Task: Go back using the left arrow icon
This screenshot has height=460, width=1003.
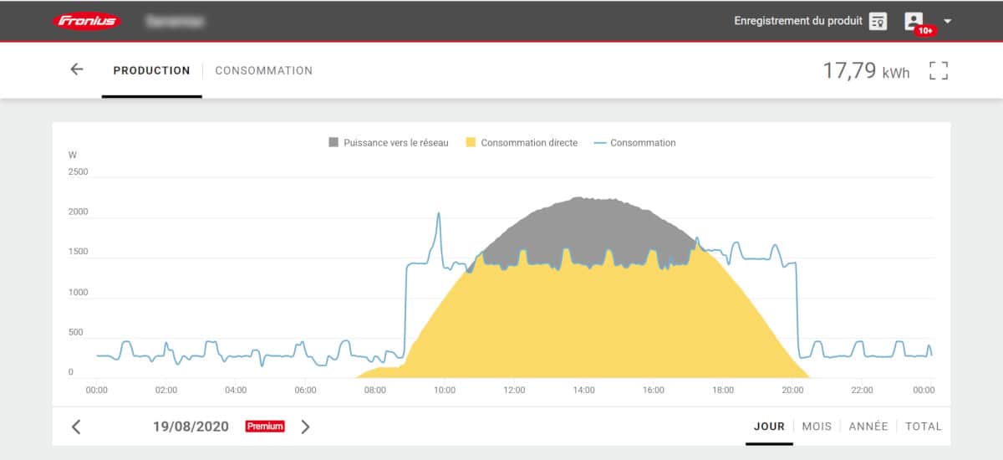Action: [77, 70]
